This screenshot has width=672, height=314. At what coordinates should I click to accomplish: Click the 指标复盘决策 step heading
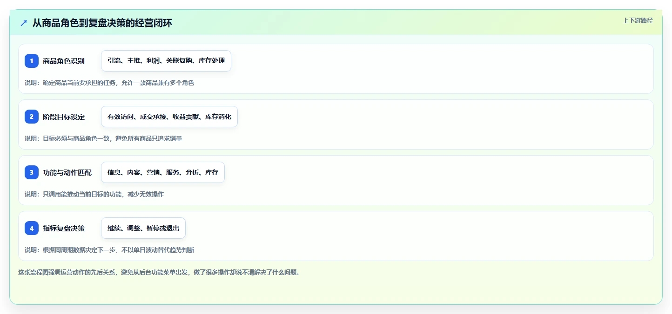tap(64, 228)
